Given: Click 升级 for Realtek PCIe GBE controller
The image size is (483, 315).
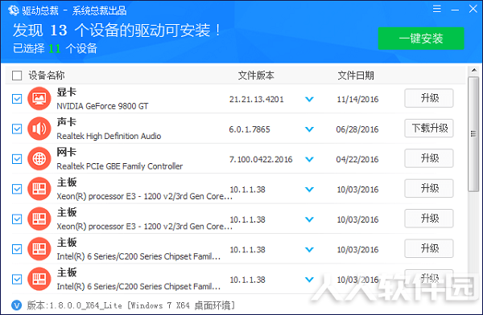Looking at the screenshot, I should coord(429,158).
